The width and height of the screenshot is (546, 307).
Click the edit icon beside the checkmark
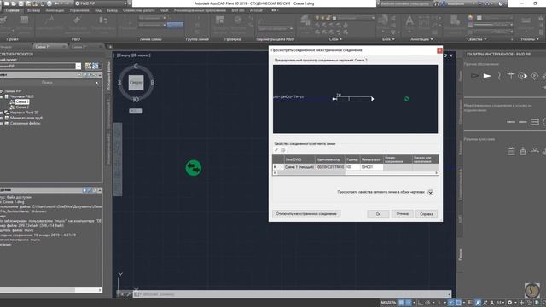coord(283,150)
